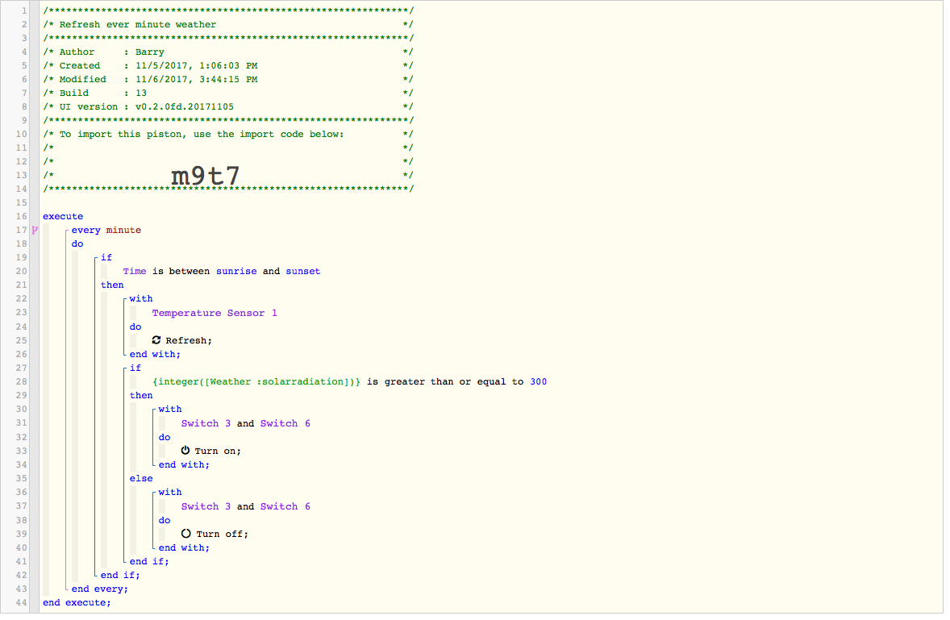Click the 'execute' keyword on line 16

coord(63,216)
